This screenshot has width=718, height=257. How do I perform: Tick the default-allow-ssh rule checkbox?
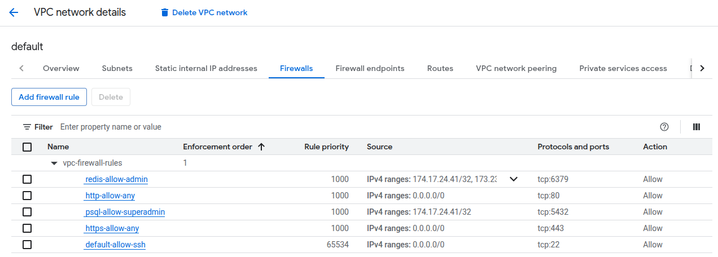click(x=27, y=245)
